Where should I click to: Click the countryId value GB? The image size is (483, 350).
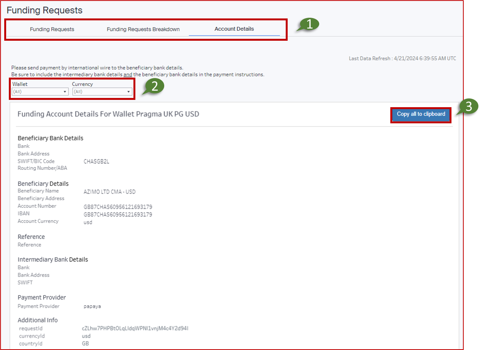click(85, 343)
